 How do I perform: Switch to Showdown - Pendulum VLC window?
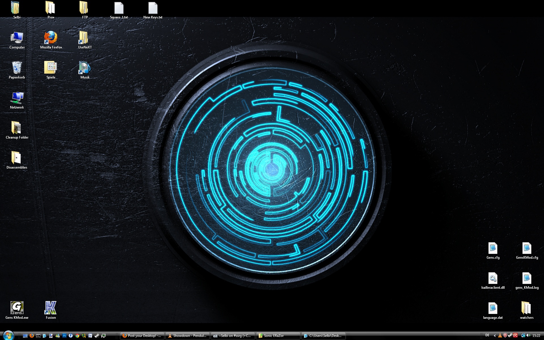(188, 336)
